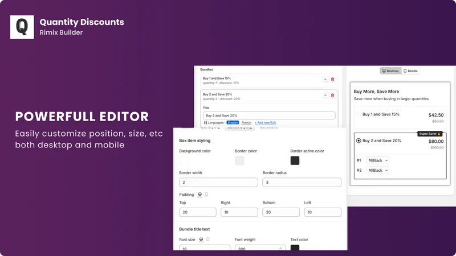The height and width of the screenshot is (256, 456).
Task: Click the Box item styling heading
Action: pos(194,141)
